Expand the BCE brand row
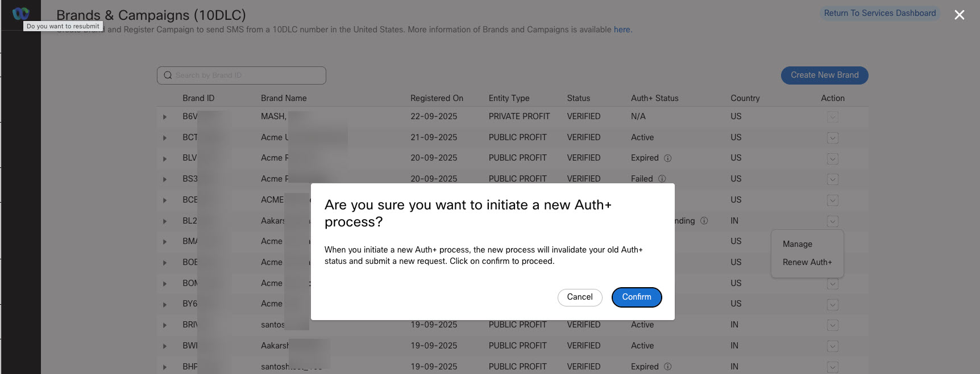Screen dimensions: 980x374 (165, 200)
